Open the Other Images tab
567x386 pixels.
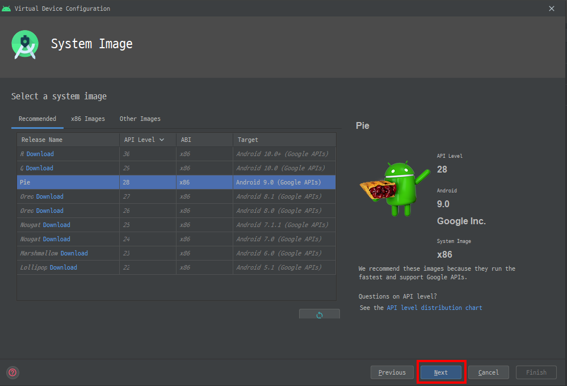140,119
